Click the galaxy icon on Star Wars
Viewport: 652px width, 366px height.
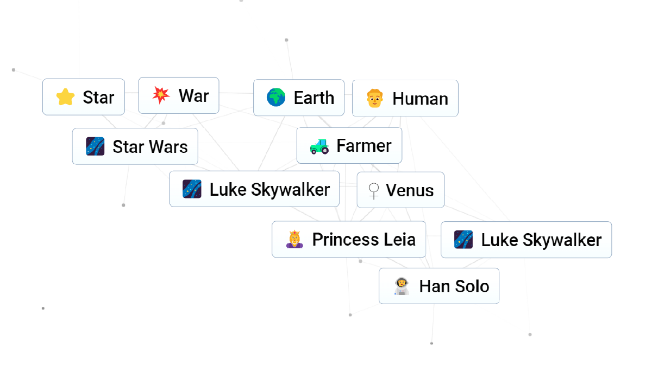[x=95, y=146]
